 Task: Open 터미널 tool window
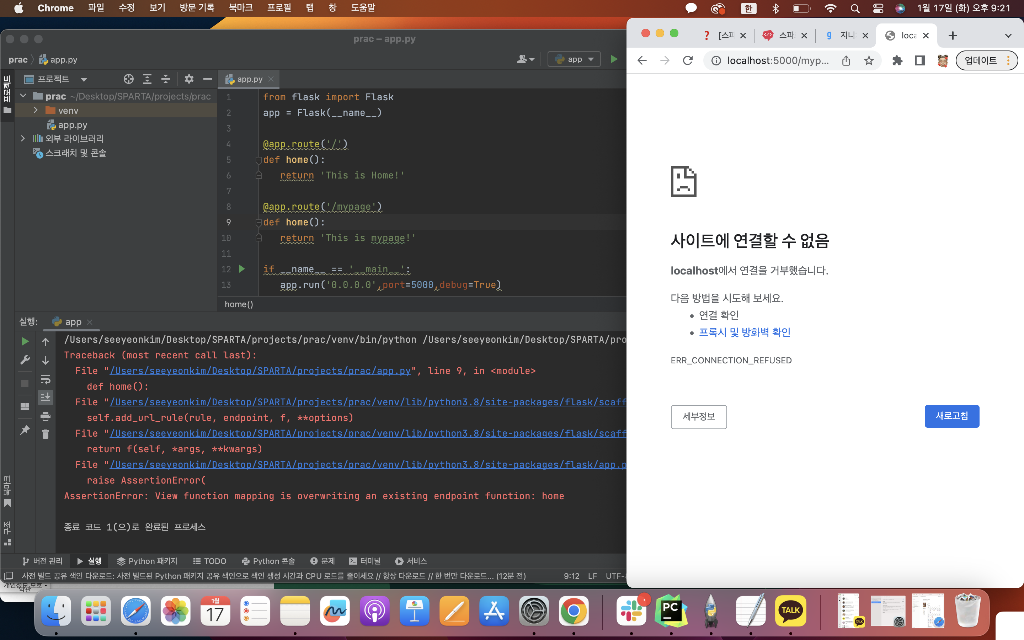pyautogui.click(x=365, y=561)
